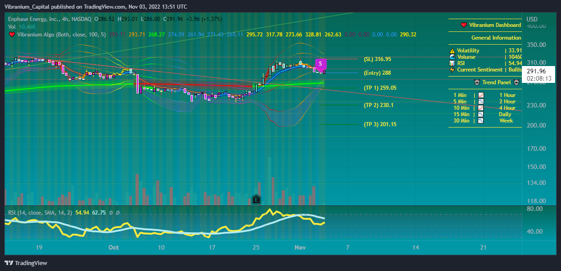Click the 15 Min trend label

tap(461, 114)
